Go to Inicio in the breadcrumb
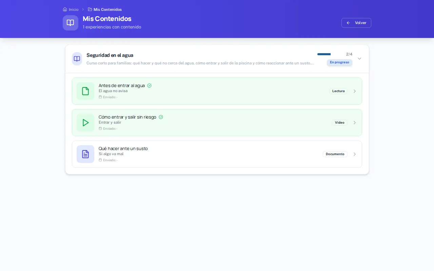The height and width of the screenshot is (271, 434). [x=74, y=9]
